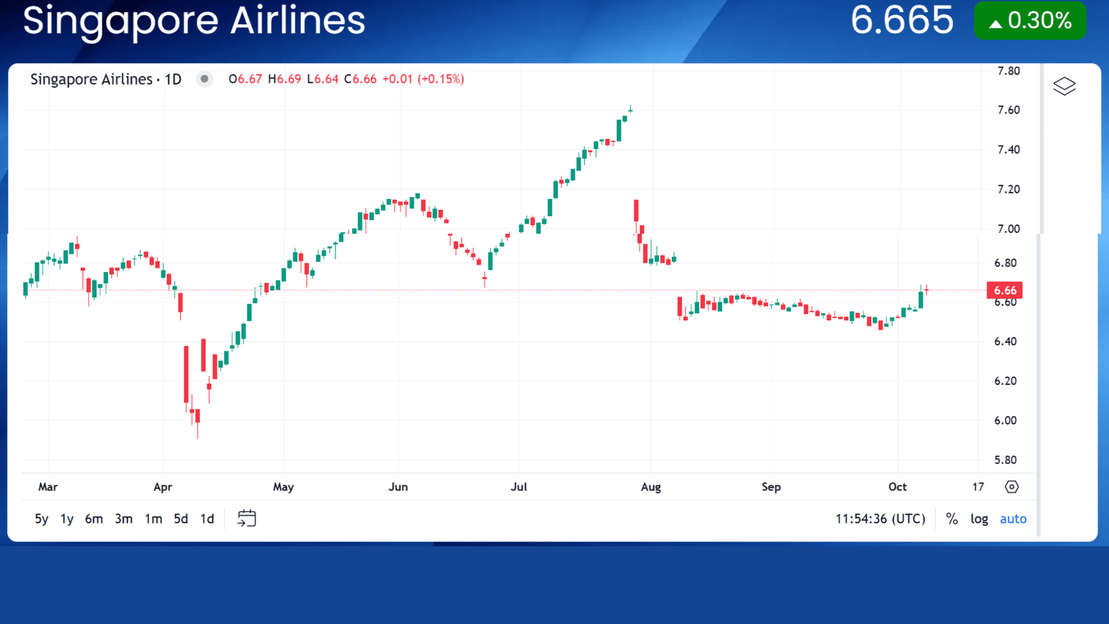This screenshot has height=624, width=1109.
Task: Toggle percentage scale mode
Action: pos(951,518)
